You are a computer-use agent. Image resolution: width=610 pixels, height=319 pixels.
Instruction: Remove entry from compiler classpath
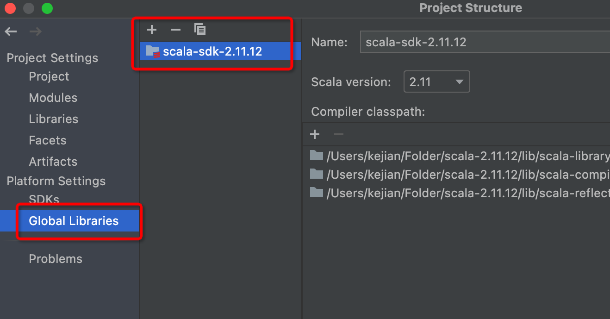(x=339, y=134)
